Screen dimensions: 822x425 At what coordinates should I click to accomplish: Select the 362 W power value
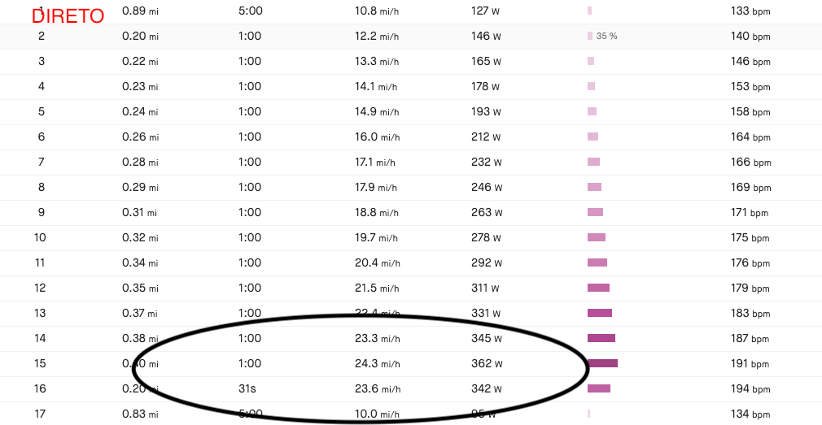487,363
